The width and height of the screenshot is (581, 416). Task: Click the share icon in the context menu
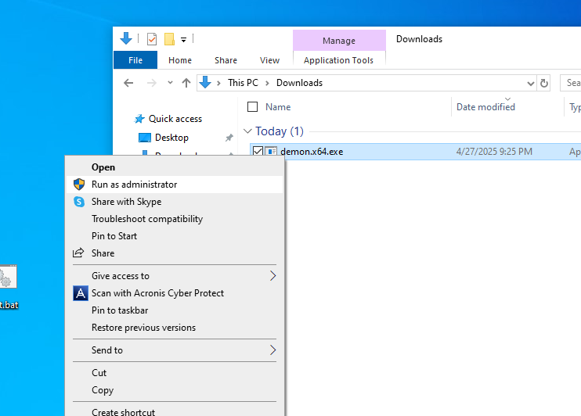pyautogui.click(x=79, y=253)
